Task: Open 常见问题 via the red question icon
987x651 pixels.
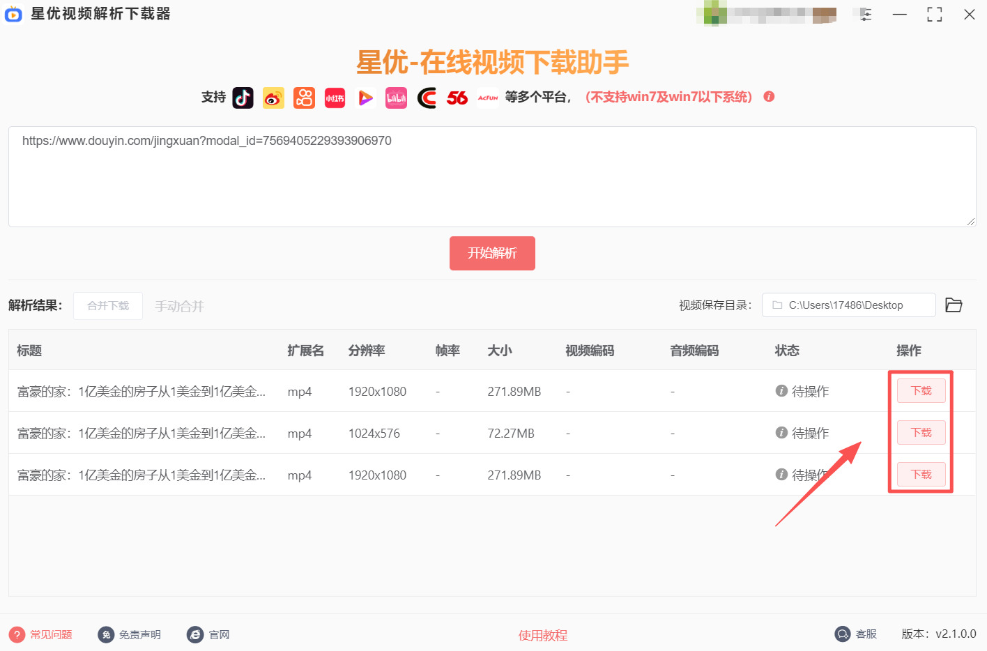Action: (17, 635)
